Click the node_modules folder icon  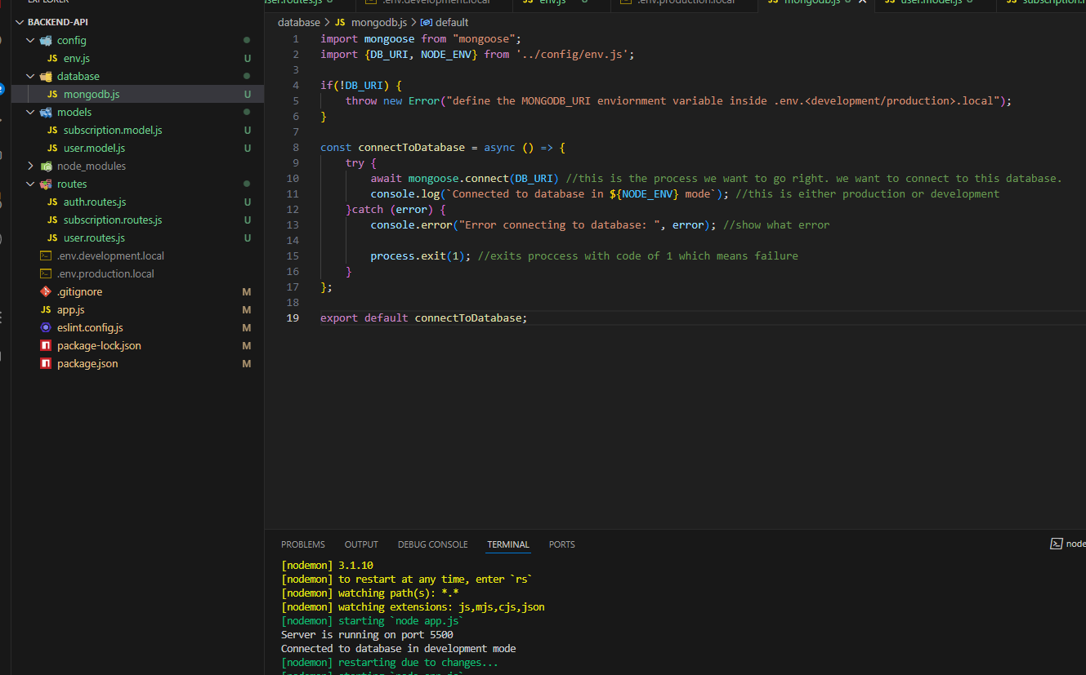coord(46,166)
